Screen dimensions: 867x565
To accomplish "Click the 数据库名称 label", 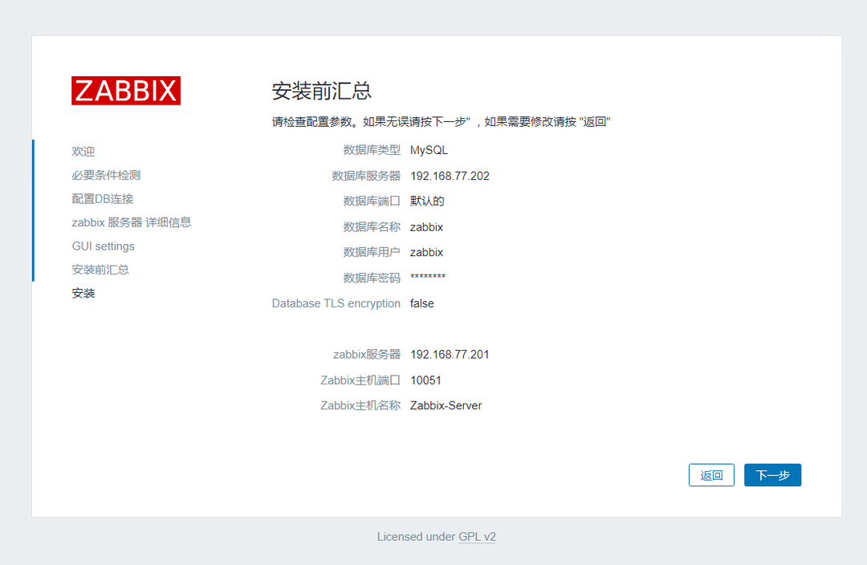I will point(372,227).
